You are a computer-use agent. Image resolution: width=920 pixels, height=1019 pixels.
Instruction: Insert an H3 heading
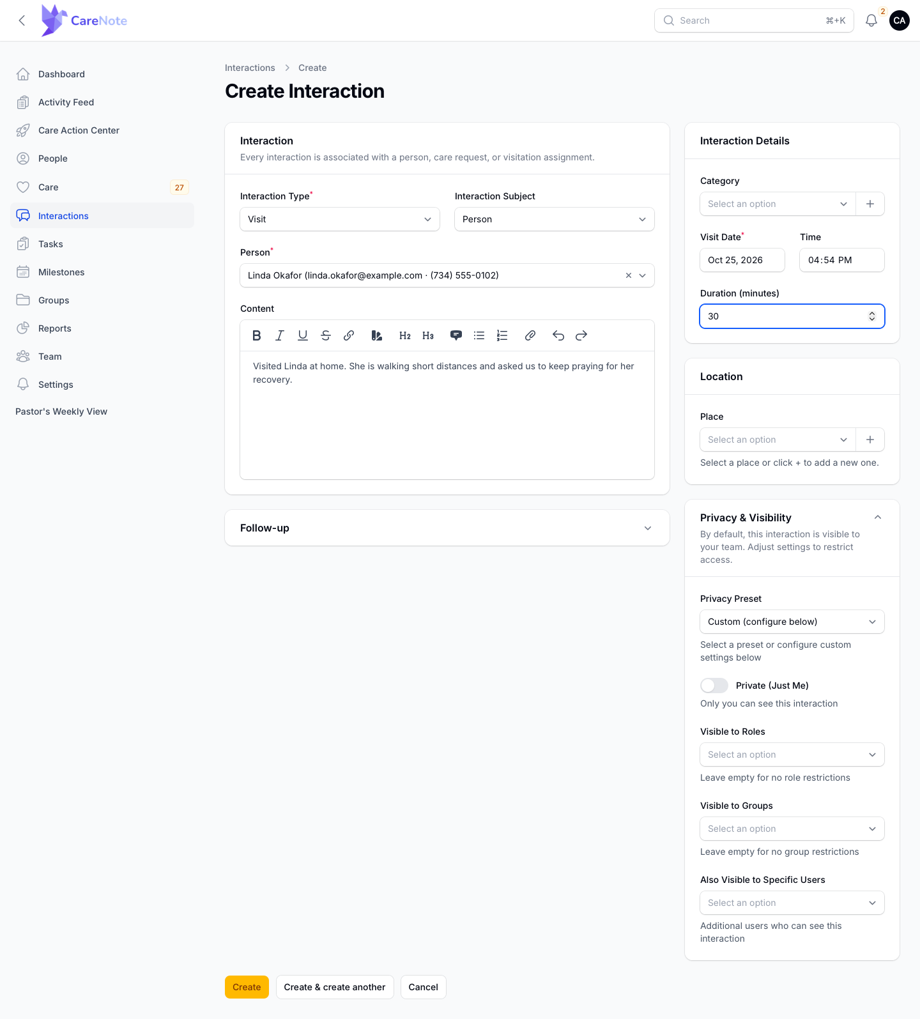[x=428, y=335]
